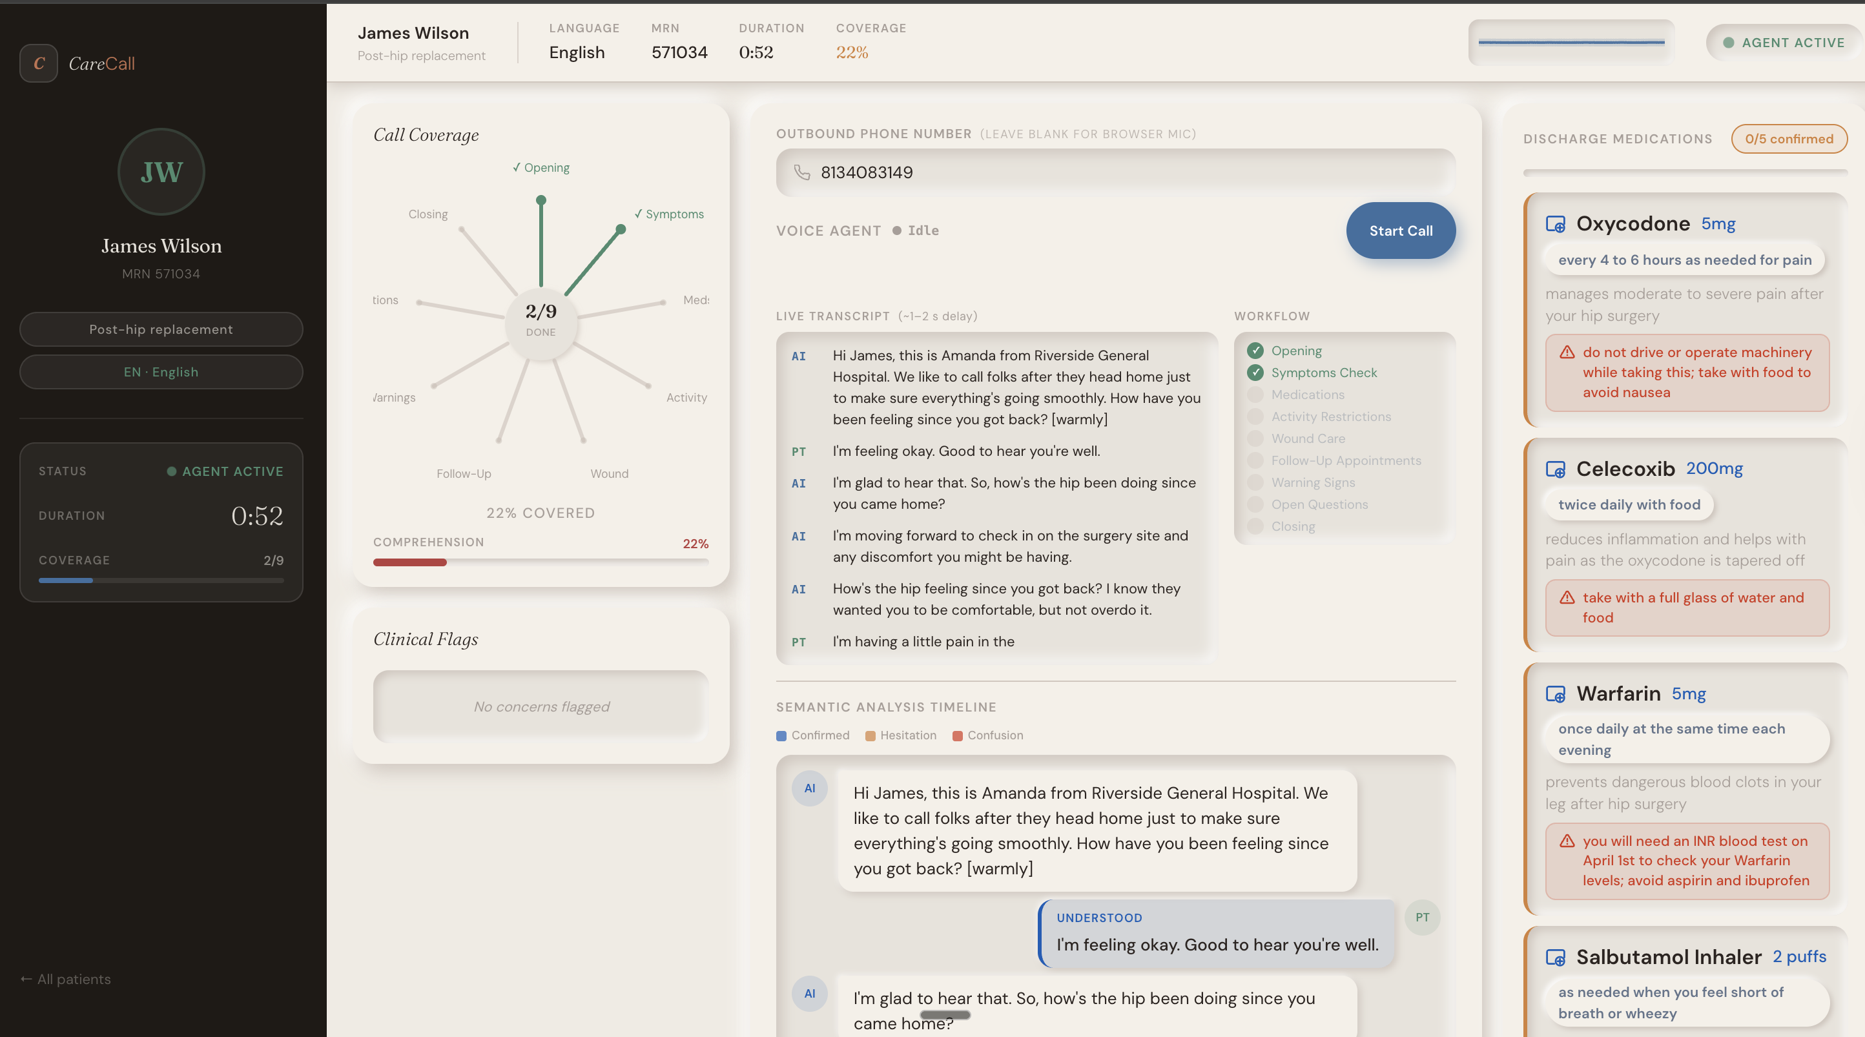Screen dimensions: 1865x1037
Task: Click the Warfarin medication card icon
Action: [x=1555, y=693]
